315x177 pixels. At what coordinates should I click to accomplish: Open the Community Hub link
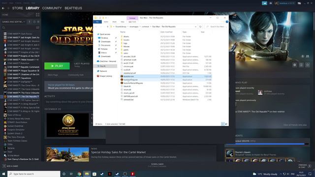(76, 75)
